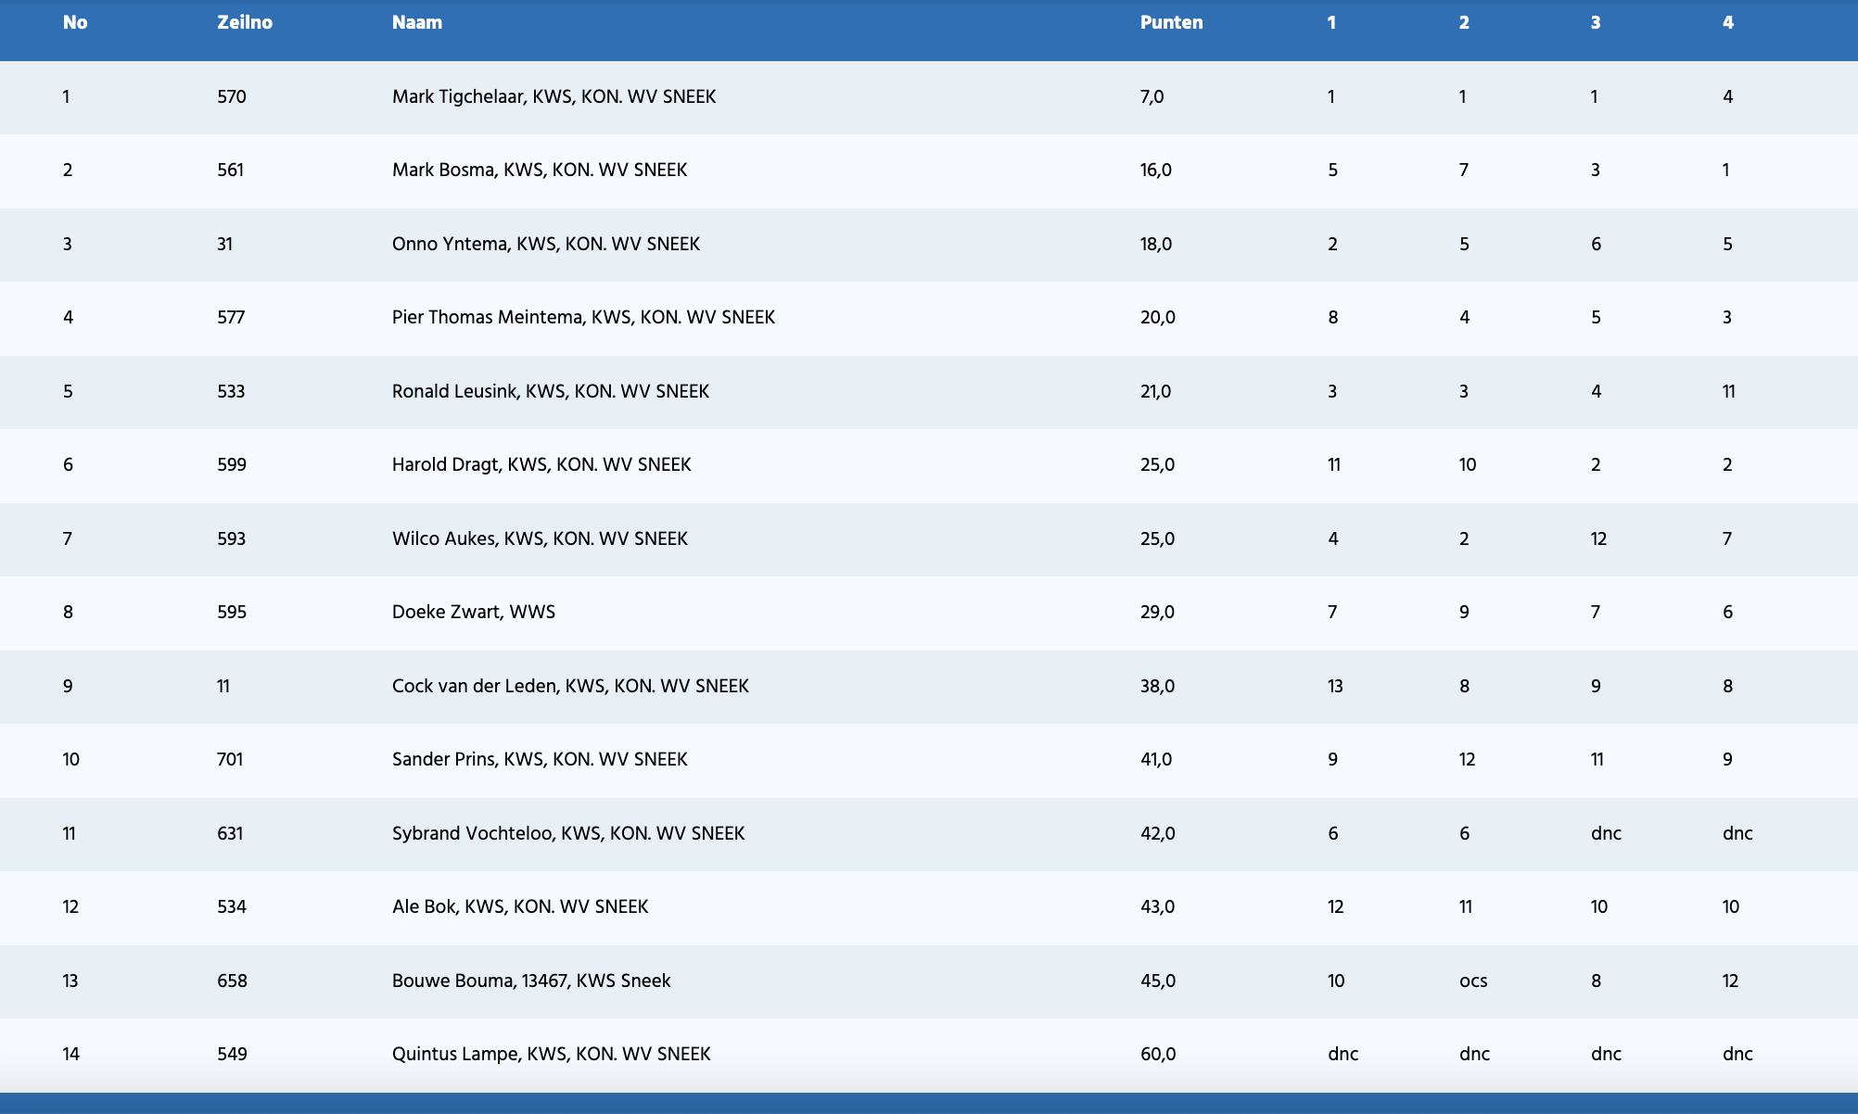Click Quintus Lampe's 60,0 points
1858x1114 pixels.
[1158, 1055]
